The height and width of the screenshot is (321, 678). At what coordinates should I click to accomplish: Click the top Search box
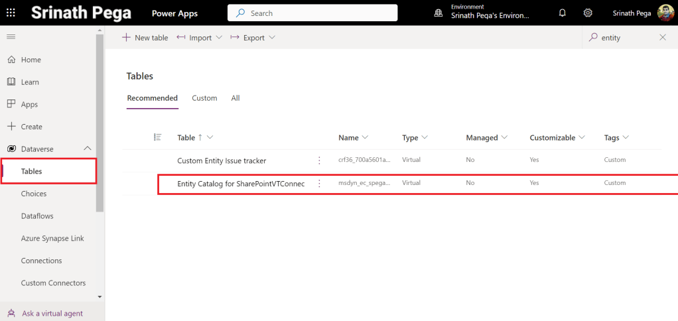312,13
